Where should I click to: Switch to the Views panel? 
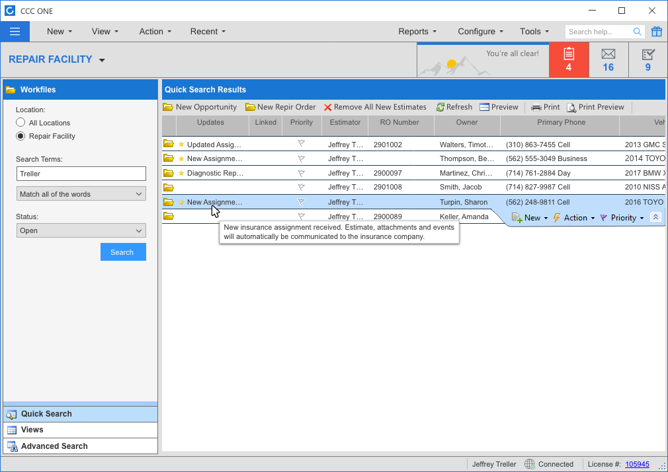tap(80, 430)
